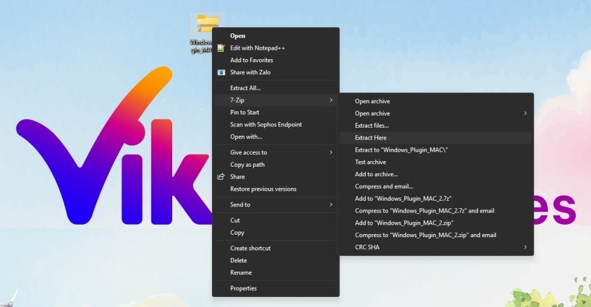591x307 pixels.
Task: Expand the Send to arrow
Action: [331, 204]
